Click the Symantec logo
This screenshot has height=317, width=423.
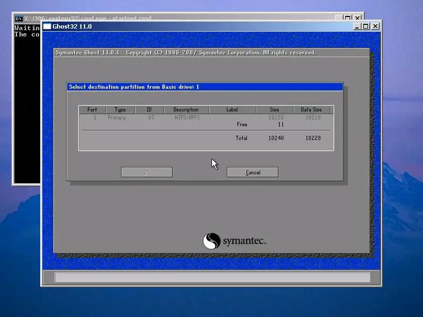[234, 241]
